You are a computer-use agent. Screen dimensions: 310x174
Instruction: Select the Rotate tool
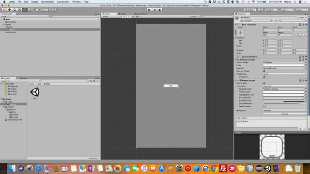click(x=15, y=10)
